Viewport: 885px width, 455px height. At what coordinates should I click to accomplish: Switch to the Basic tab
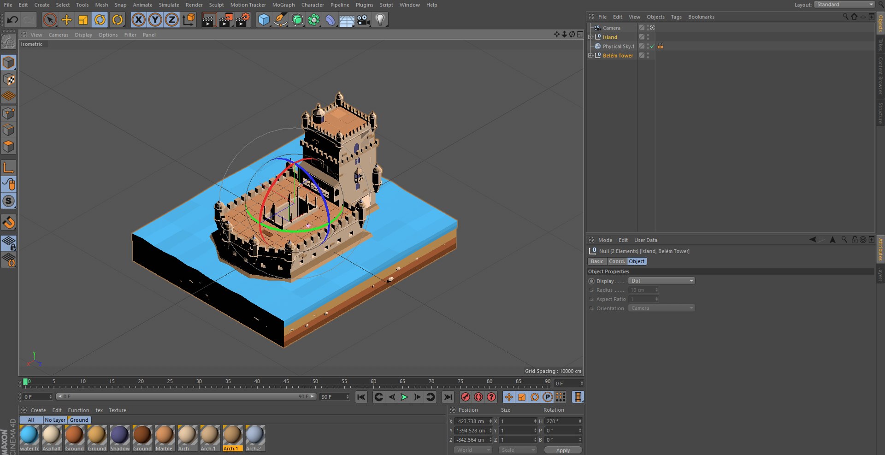(597, 261)
